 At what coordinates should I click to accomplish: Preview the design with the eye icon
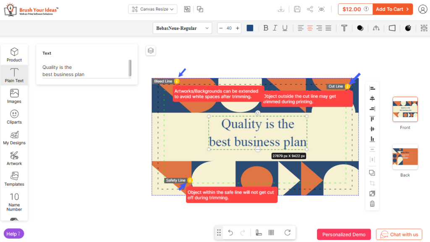coord(322,8)
